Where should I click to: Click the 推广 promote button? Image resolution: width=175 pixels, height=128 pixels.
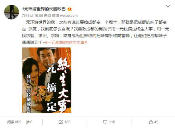coord(30,122)
